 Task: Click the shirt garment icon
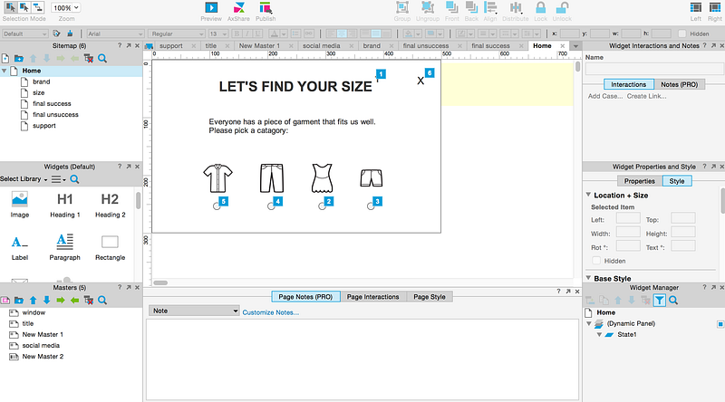tap(217, 178)
